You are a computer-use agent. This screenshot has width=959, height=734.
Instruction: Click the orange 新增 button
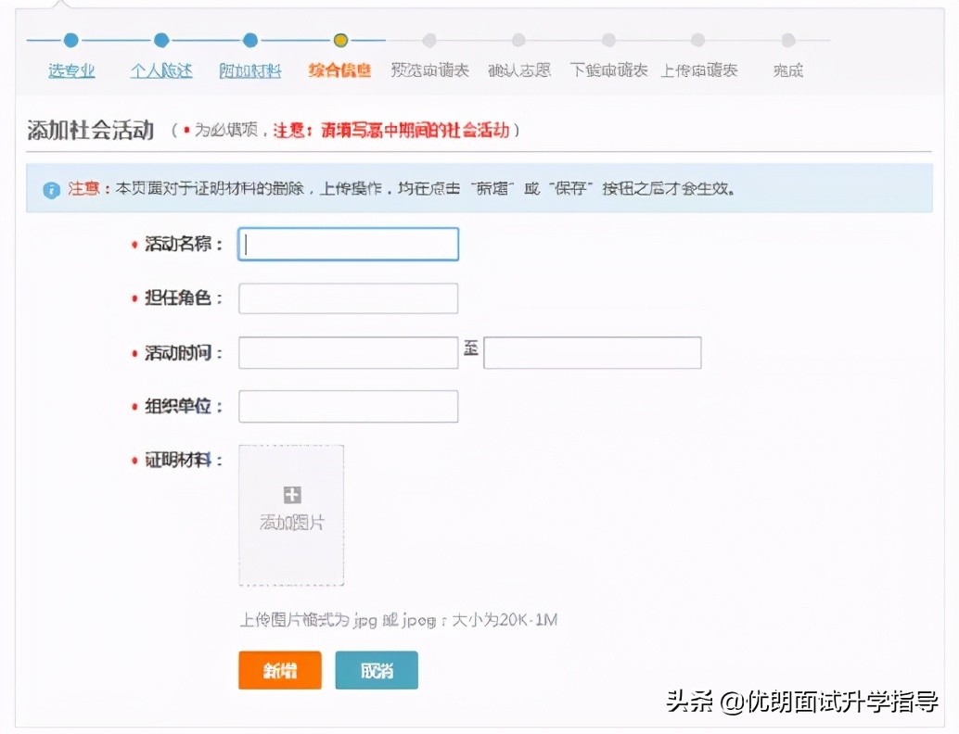coord(280,670)
